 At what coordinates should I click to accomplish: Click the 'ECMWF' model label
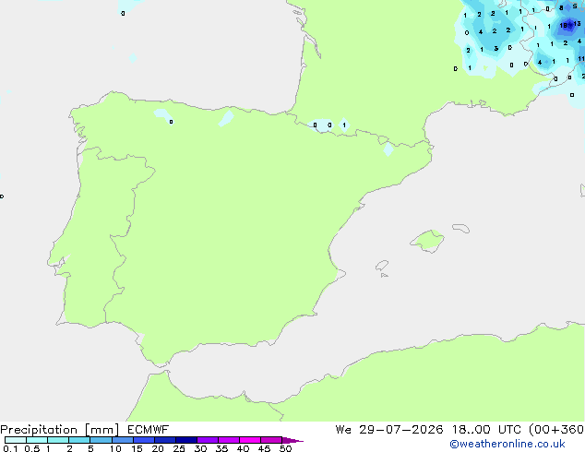[149, 430]
